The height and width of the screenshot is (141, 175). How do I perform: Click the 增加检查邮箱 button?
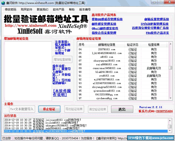[63, 60]
